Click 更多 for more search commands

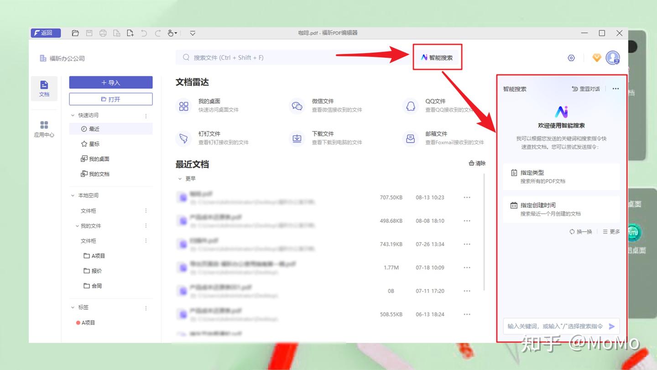(611, 232)
